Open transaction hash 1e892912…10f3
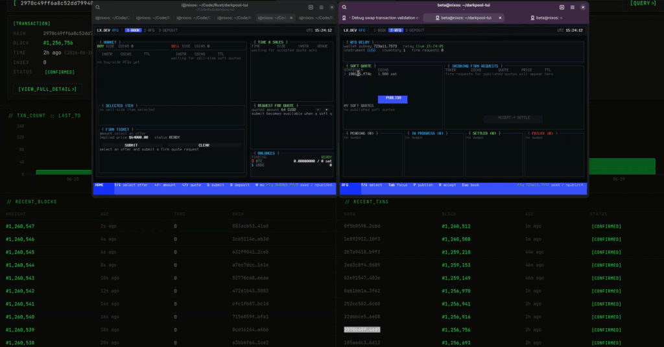The width and height of the screenshot is (664, 347). (x=362, y=239)
